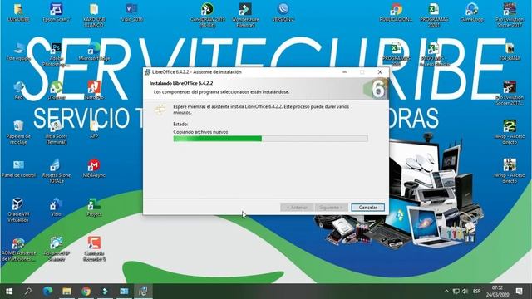Open File Explorer from the taskbar

pyautogui.click(x=66, y=292)
